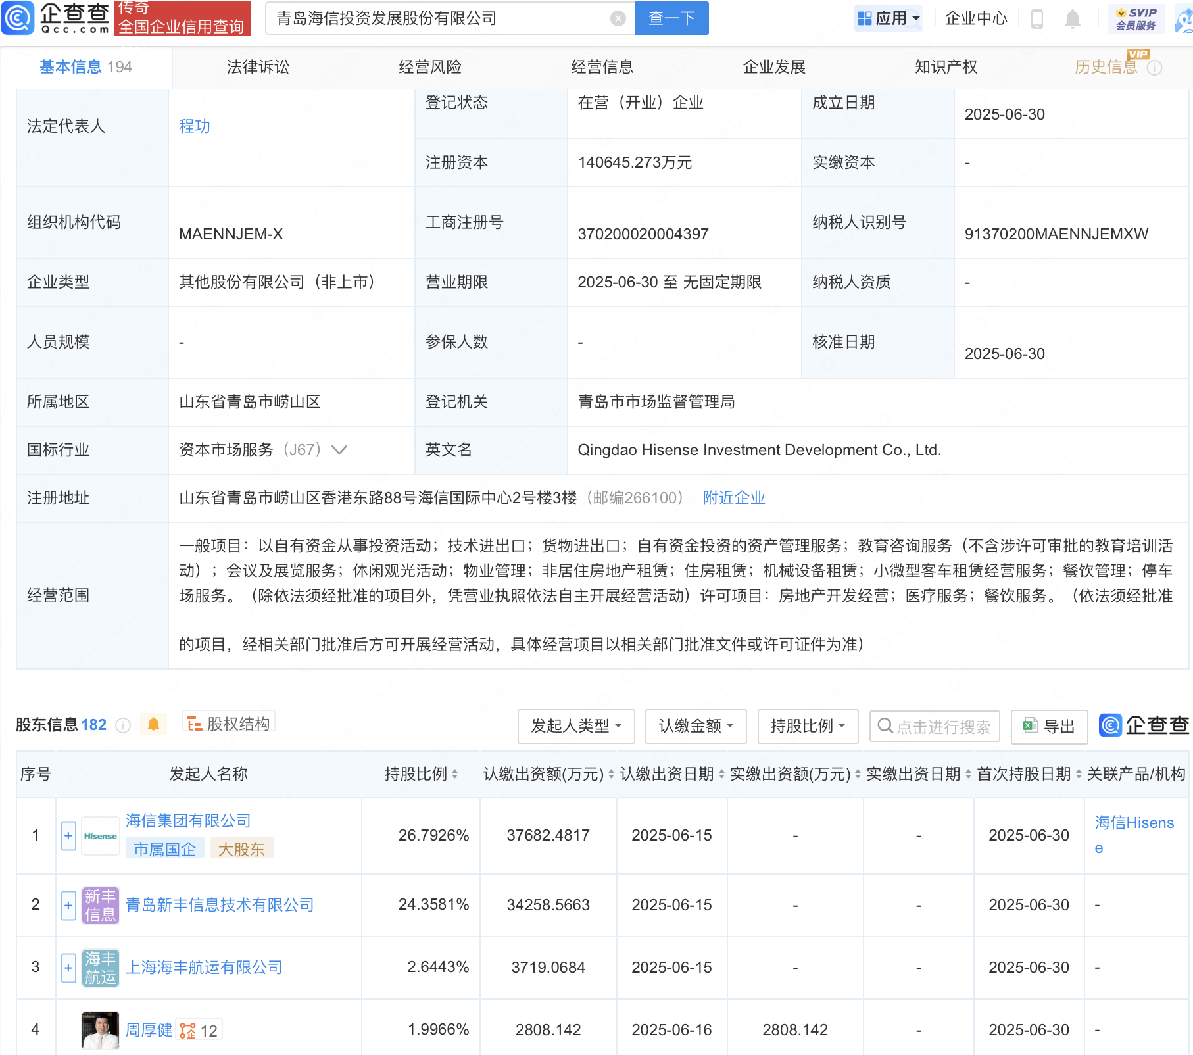This screenshot has width=1193, height=1055.
Task: Click 导出 export button
Action: pos(1049,726)
